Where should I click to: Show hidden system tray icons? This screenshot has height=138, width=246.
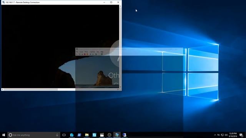coord(215,135)
